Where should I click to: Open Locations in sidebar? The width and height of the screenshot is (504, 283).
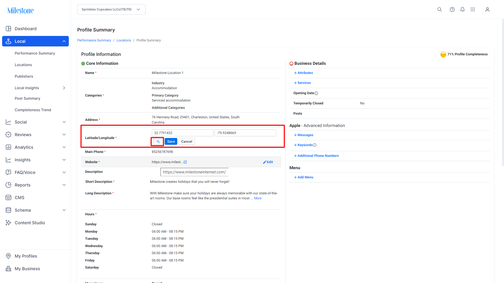(x=23, y=65)
